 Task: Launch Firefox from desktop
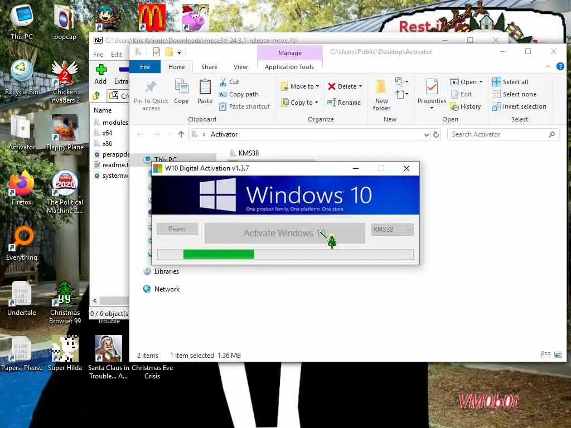[x=22, y=188]
